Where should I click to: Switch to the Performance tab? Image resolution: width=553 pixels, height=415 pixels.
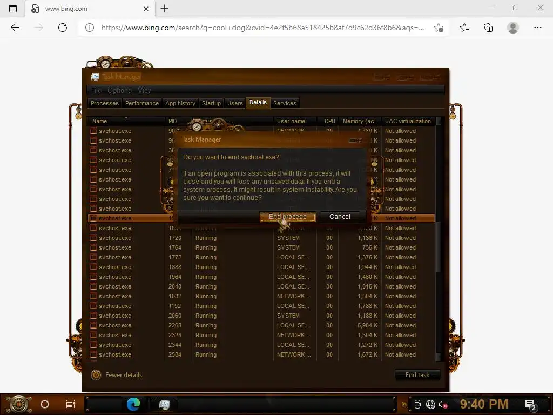pyautogui.click(x=142, y=103)
